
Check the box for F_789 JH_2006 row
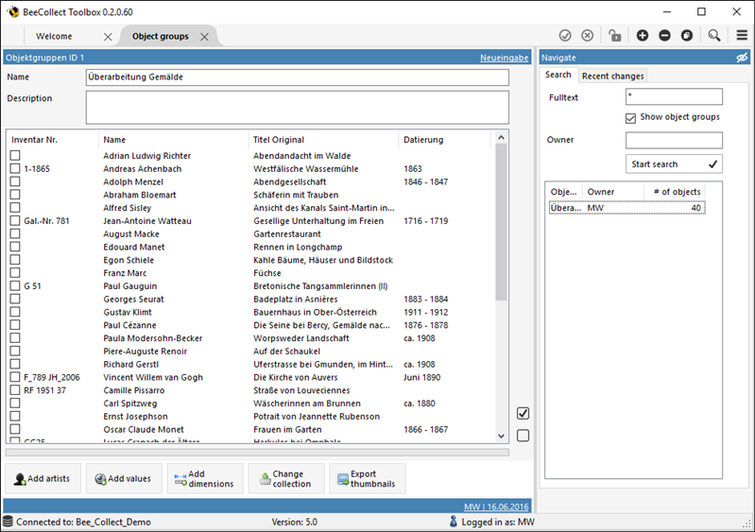(x=15, y=377)
